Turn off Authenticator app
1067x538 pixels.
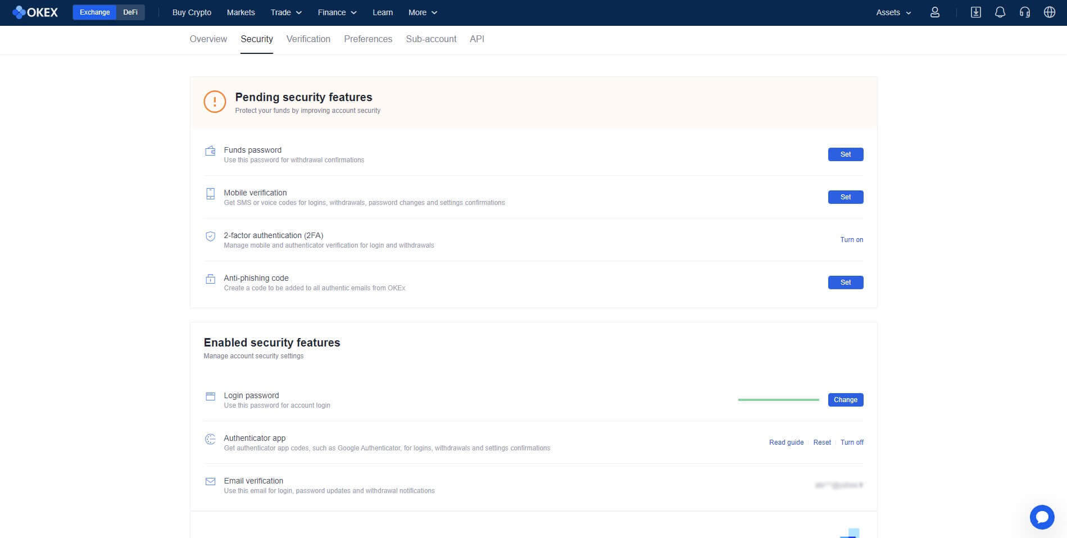pyautogui.click(x=852, y=443)
